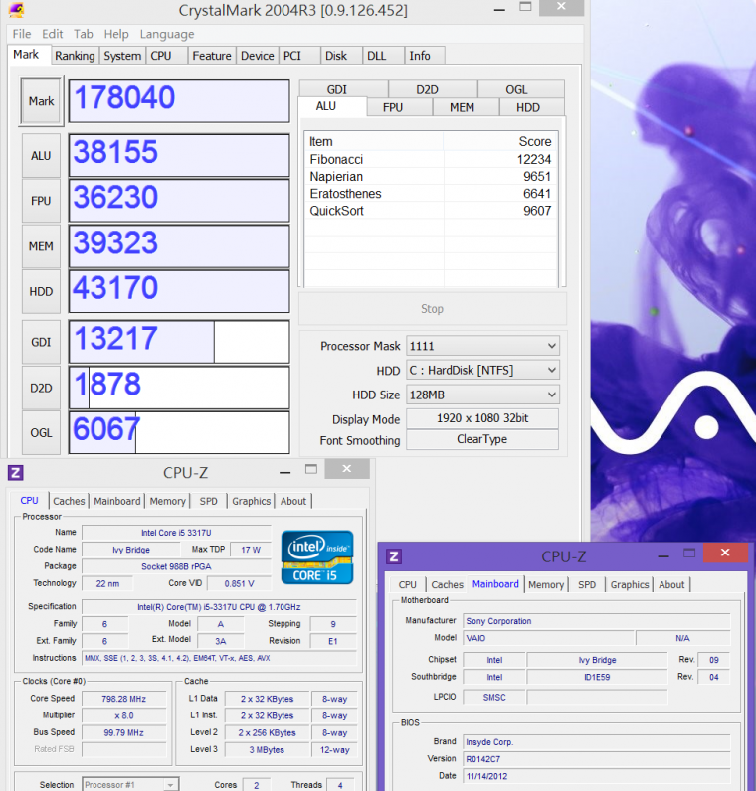Switch to the Ranking tab
This screenshot has width=756, height=791.
coord(75,56)
